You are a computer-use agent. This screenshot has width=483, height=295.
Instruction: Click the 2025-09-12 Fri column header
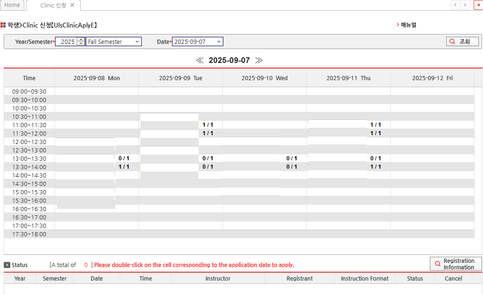click(433, 78)
